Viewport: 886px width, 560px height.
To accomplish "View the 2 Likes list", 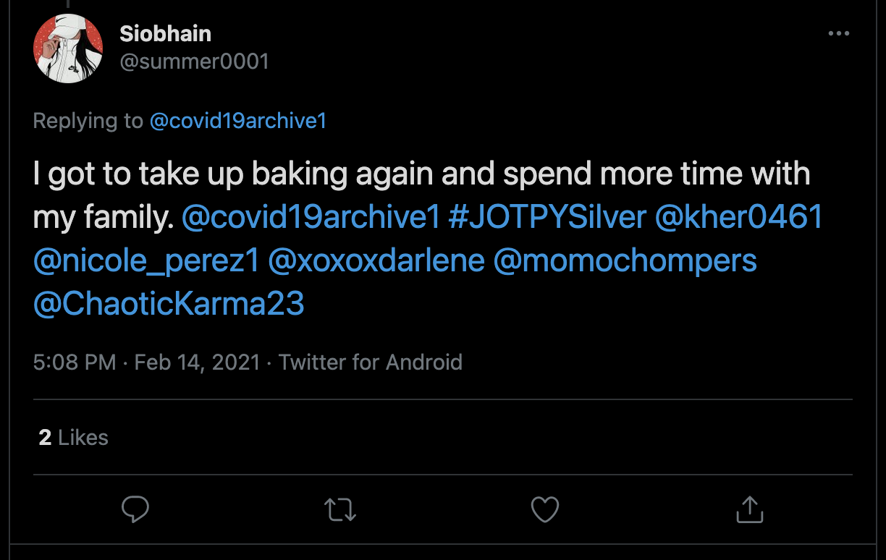I will (74, 438).
